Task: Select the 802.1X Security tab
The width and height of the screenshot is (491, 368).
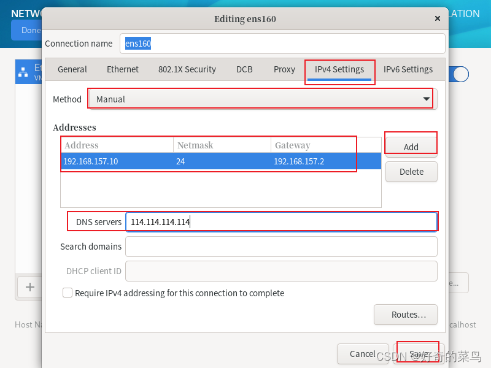Action: point(187,69)
